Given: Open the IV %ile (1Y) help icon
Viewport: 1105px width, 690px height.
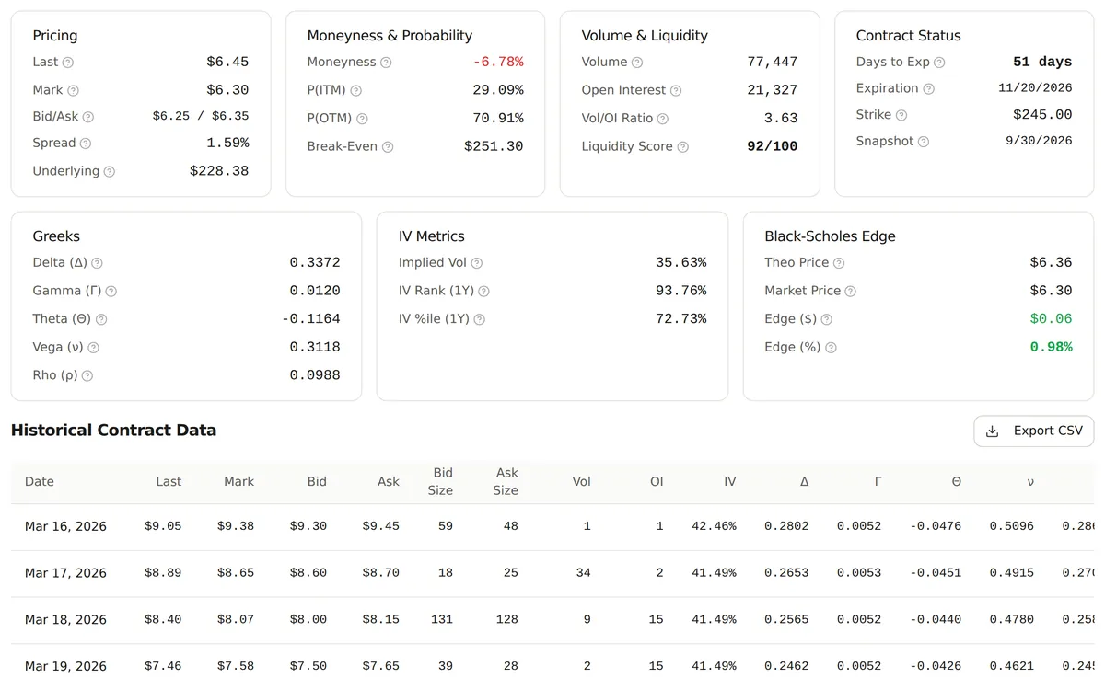Looking at the screenshot, I should point(479,319).
